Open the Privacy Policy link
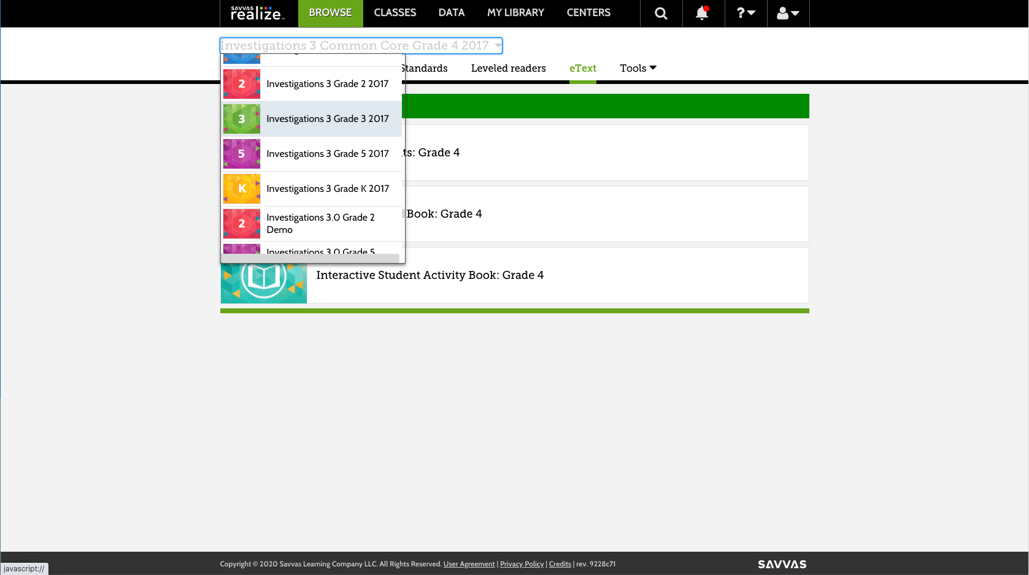 click(x=522, y=564)
